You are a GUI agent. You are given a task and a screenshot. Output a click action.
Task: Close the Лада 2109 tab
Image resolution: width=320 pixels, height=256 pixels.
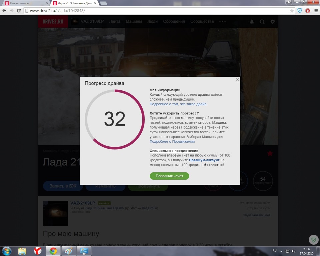pyautogui.click(x=95, y=3)
